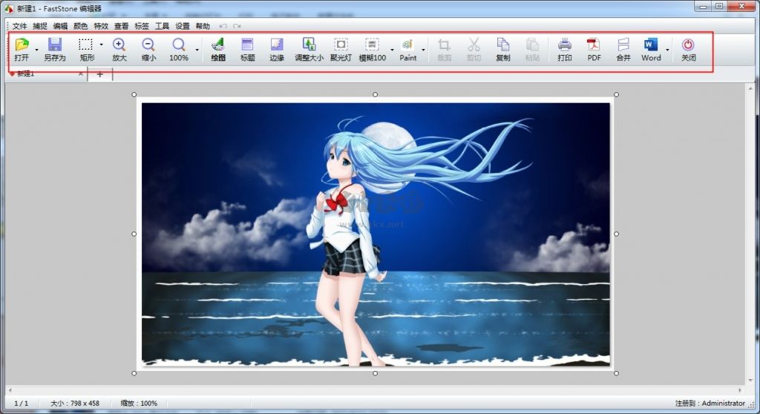Add a new tab with plus button
Screen dimensions: 760x414
pos(100,74)
